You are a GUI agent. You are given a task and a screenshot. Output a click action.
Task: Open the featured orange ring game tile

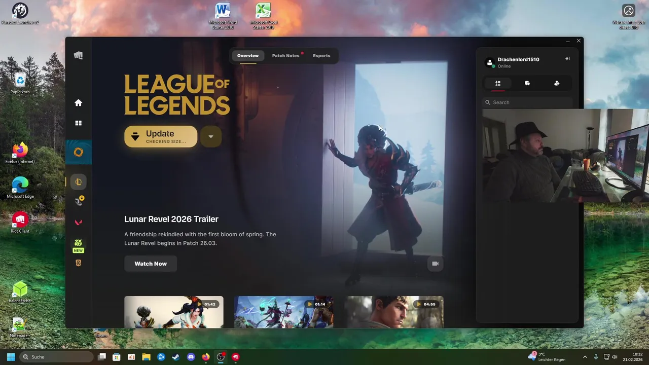(x=79, y=152)
